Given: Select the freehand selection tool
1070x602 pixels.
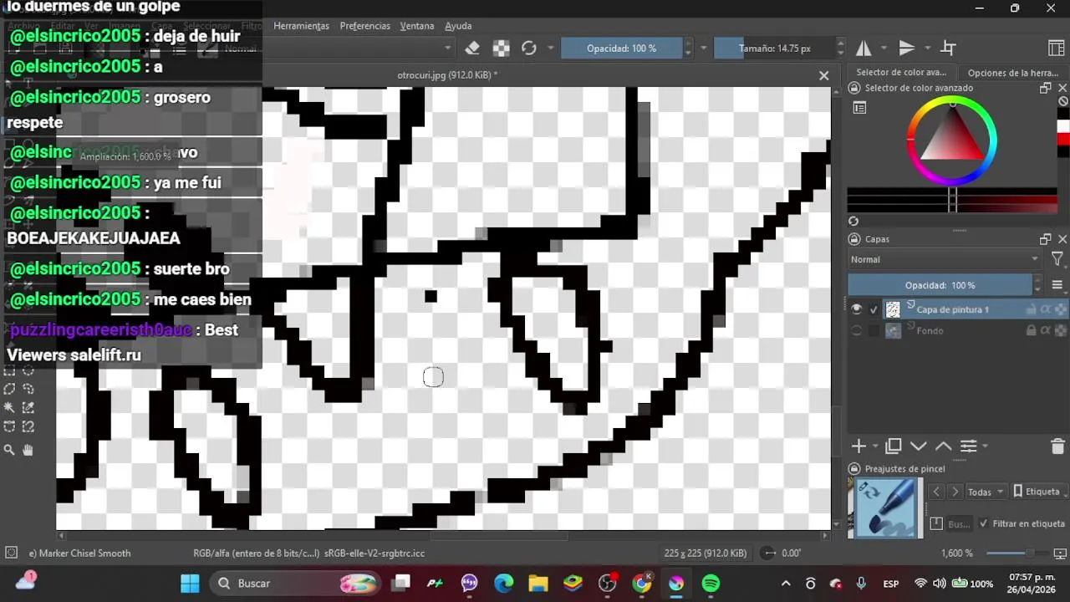Looking at the screenshot, I should pos(28,389).
